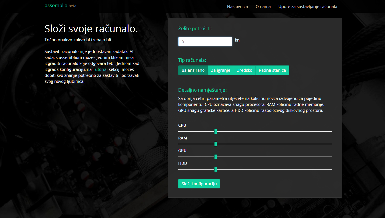Click the CPU slider handle
The width and height of the screenshot is (385, 218).
click(216, 131)
